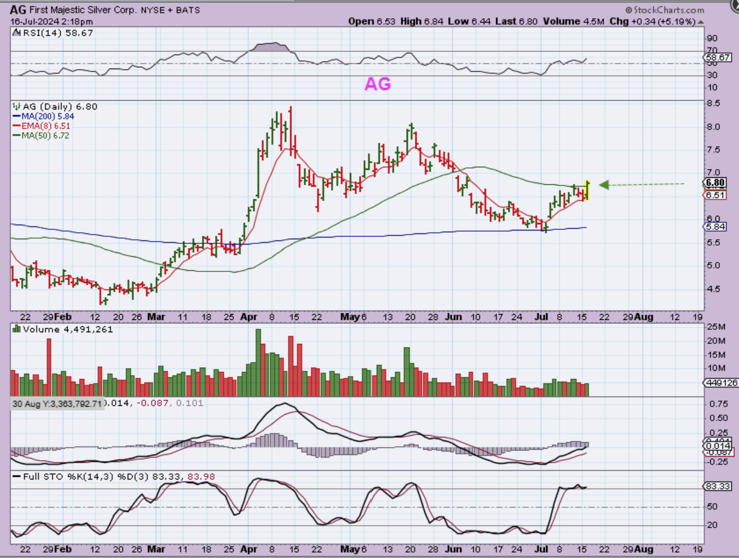Screen dimensions: 739x558
Task: Click the tallest green volume bar in early April
Action: pos(259,363)
